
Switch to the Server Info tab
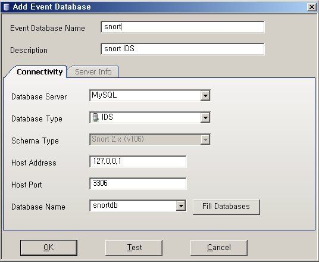pos(93,71)
